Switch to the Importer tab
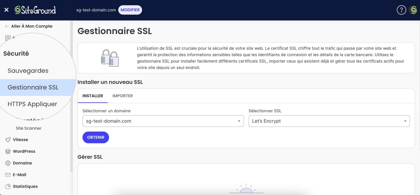This screenshot has height=195, width=420. click(x=122, y=96)
